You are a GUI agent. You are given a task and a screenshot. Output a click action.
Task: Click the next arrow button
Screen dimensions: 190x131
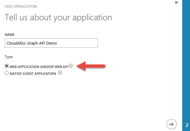point(171,124)
